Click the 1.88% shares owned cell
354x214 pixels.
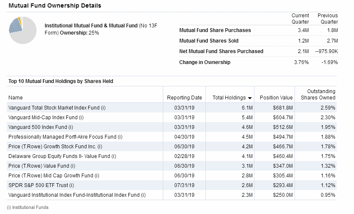tap(328, 137)
